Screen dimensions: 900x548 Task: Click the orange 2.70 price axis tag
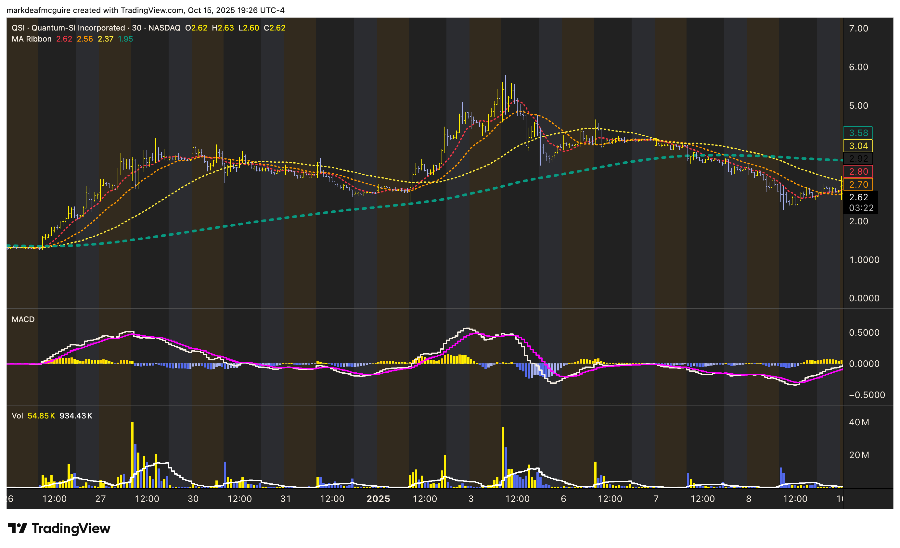tap(858, 185)
